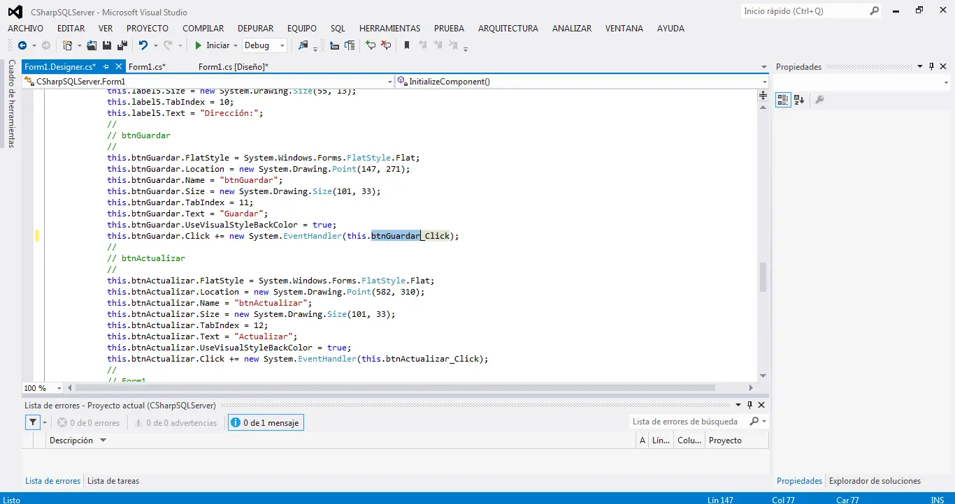Open a file using the toolbar icon

(93, 45)
